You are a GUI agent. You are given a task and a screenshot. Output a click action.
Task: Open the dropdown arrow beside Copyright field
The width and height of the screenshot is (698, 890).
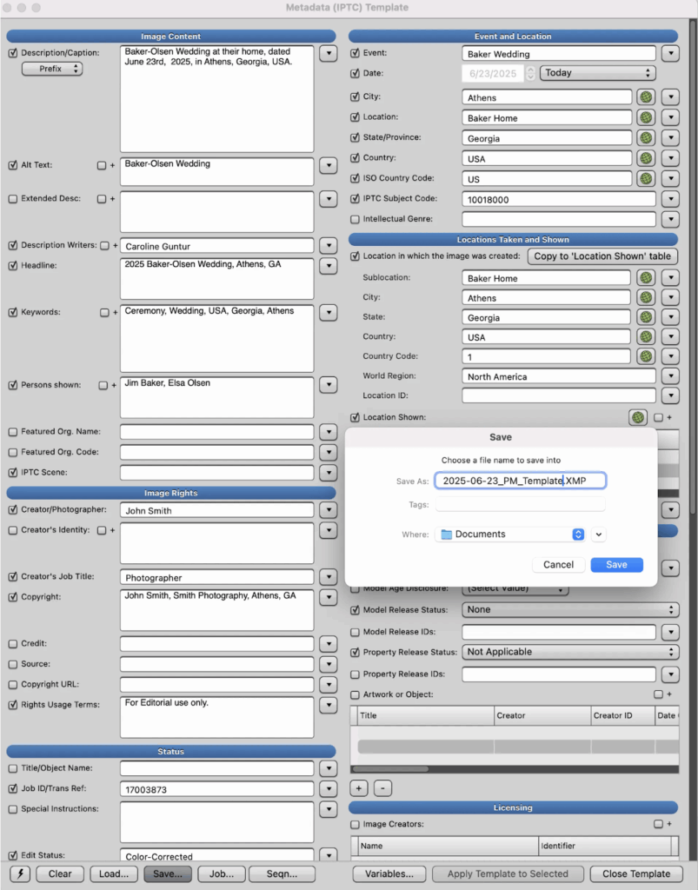(x=329, y=597)
